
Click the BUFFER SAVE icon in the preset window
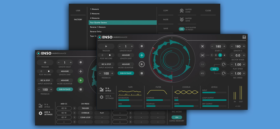(x=182, y=20)
